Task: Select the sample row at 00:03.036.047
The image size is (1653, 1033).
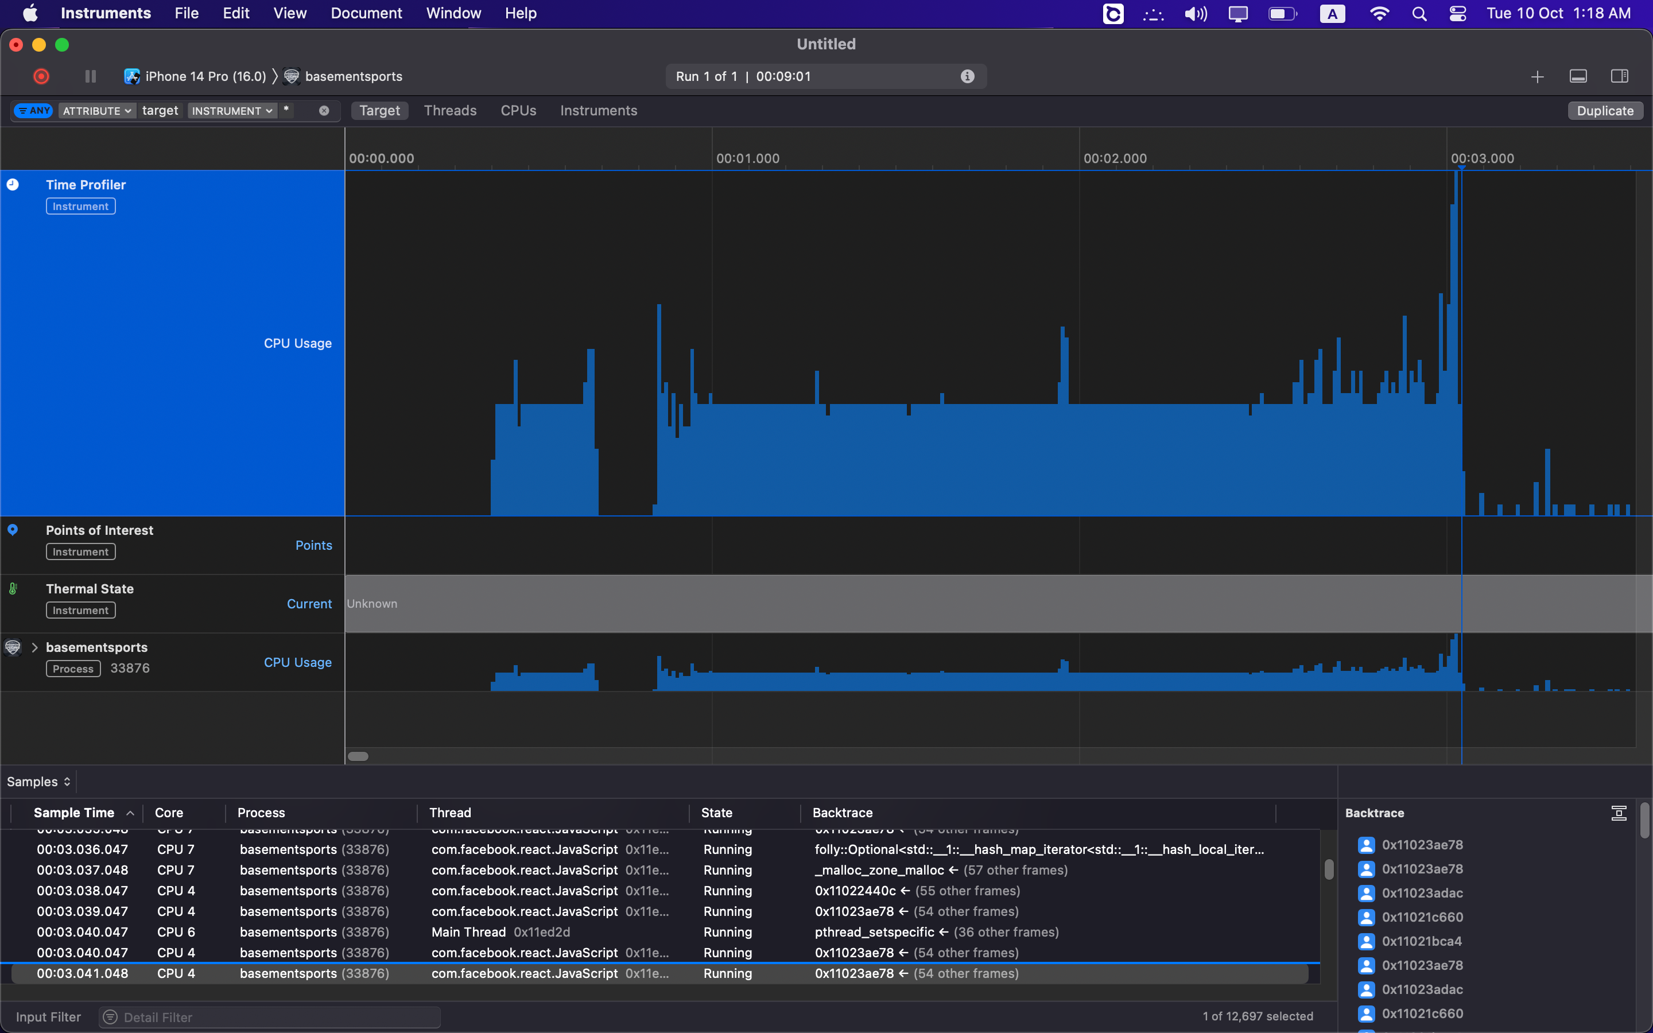Action: tap(660, 849)
